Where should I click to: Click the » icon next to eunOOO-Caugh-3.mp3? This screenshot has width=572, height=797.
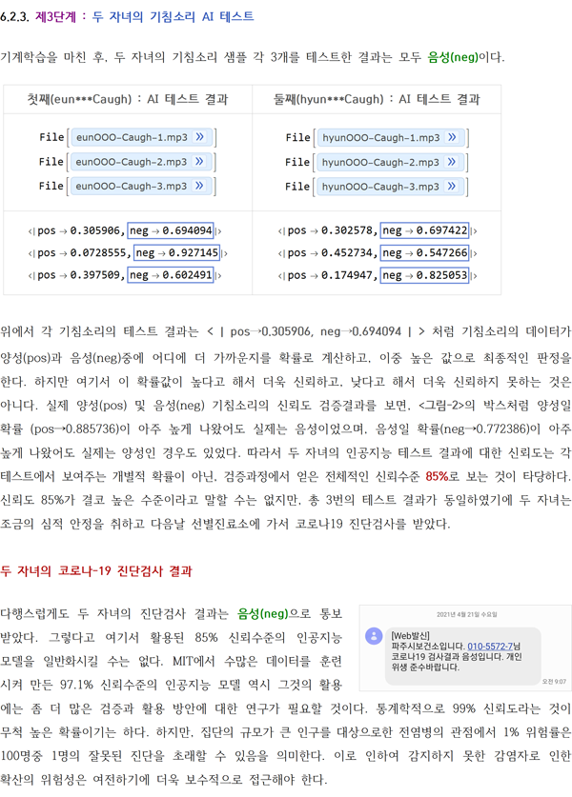199,186
